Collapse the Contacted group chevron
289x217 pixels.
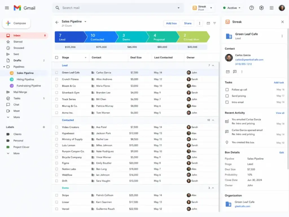pyautogui.click(x=213, y=120)
